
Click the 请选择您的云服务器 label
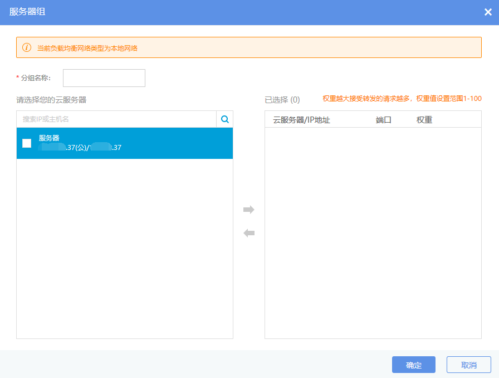(x=51, y=100)
